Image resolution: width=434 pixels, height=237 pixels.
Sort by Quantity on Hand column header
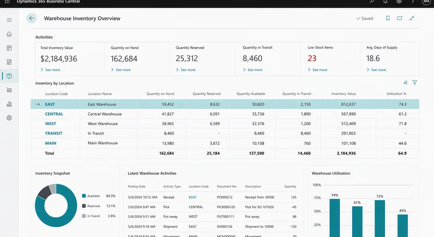click(x=160, y=94)
